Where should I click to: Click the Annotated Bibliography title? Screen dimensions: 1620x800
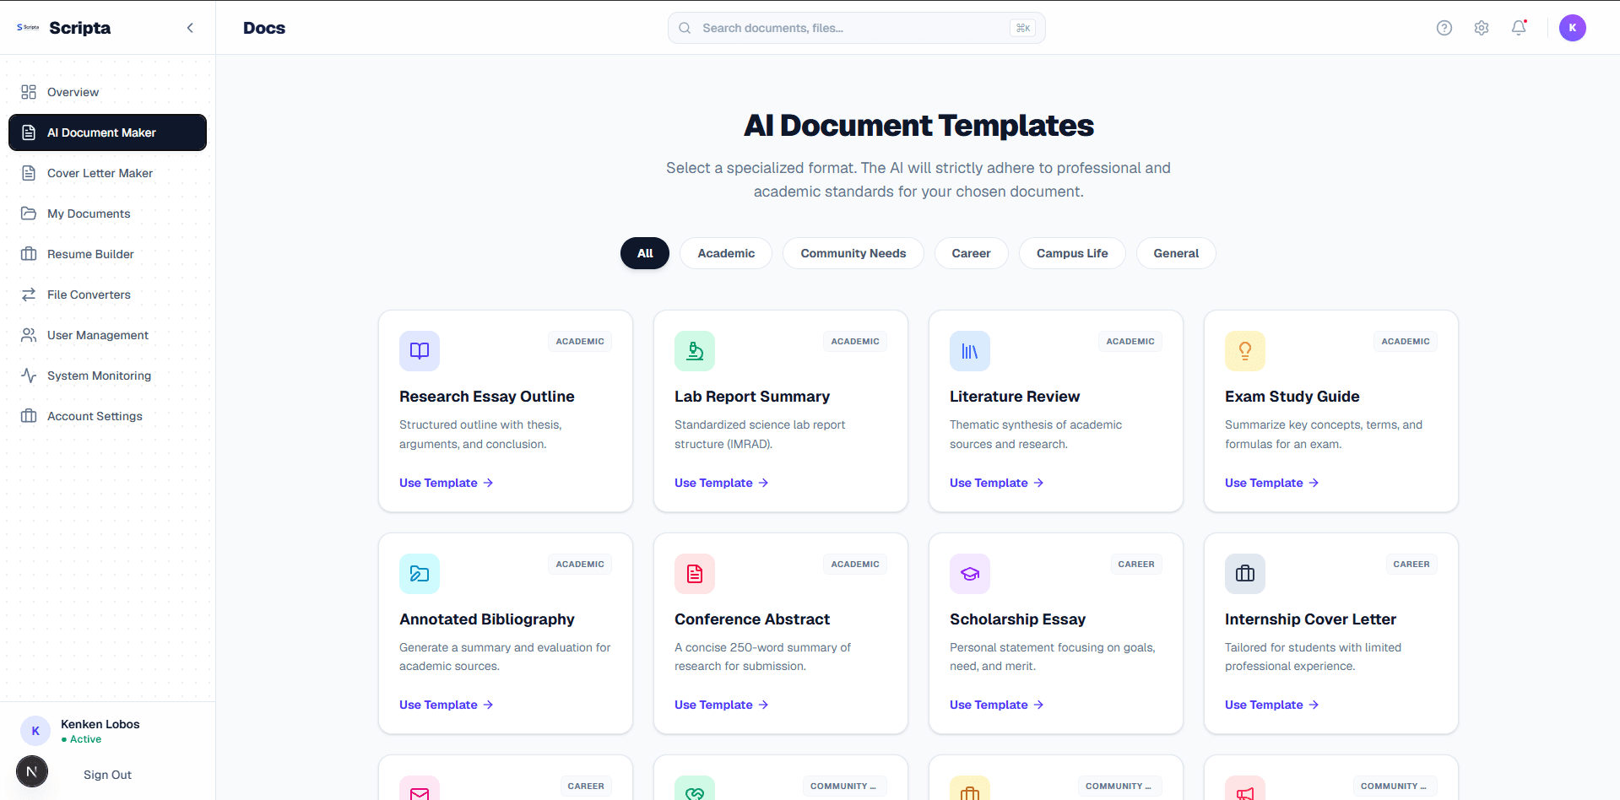click(487, 619)
